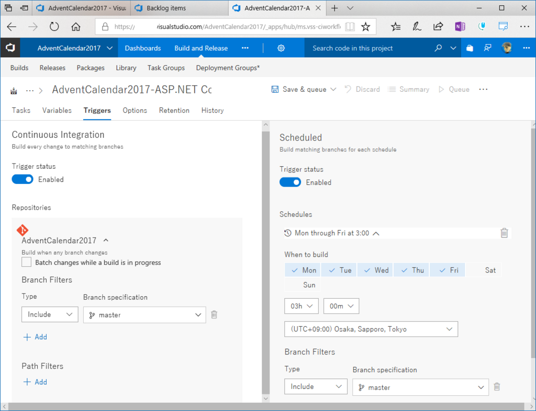Open the web notes pen icon
The image size is (536, 411).
pyautogui.click(x=417, y=27)
